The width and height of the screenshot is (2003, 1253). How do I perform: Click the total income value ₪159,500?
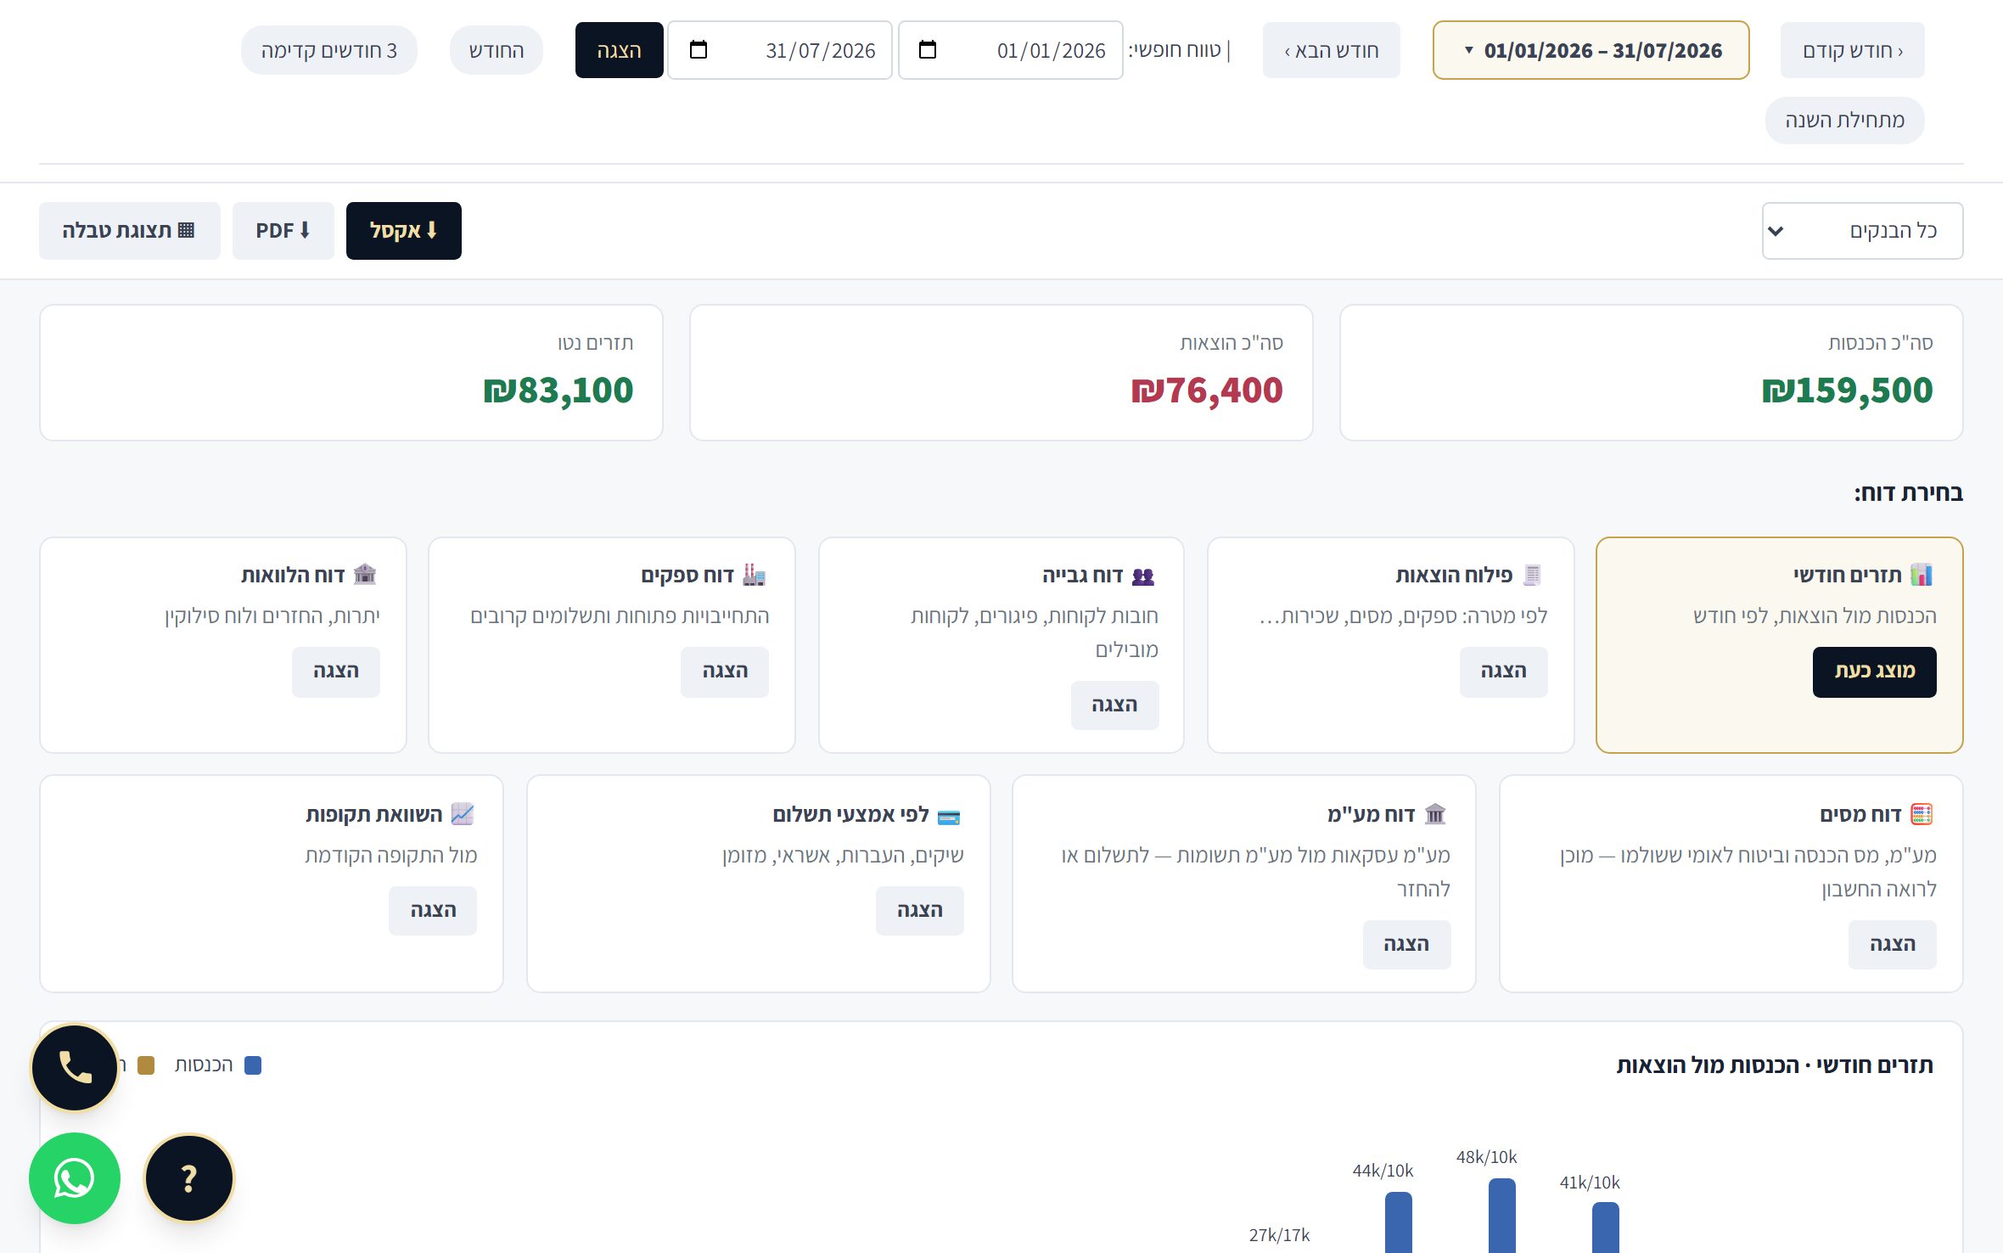click(1848, 391)
